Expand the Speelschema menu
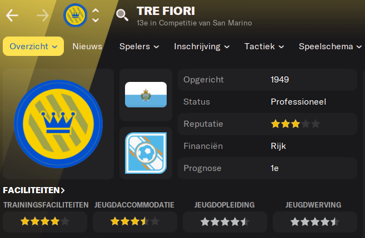The image size is (365, 238). pos(330,46)
